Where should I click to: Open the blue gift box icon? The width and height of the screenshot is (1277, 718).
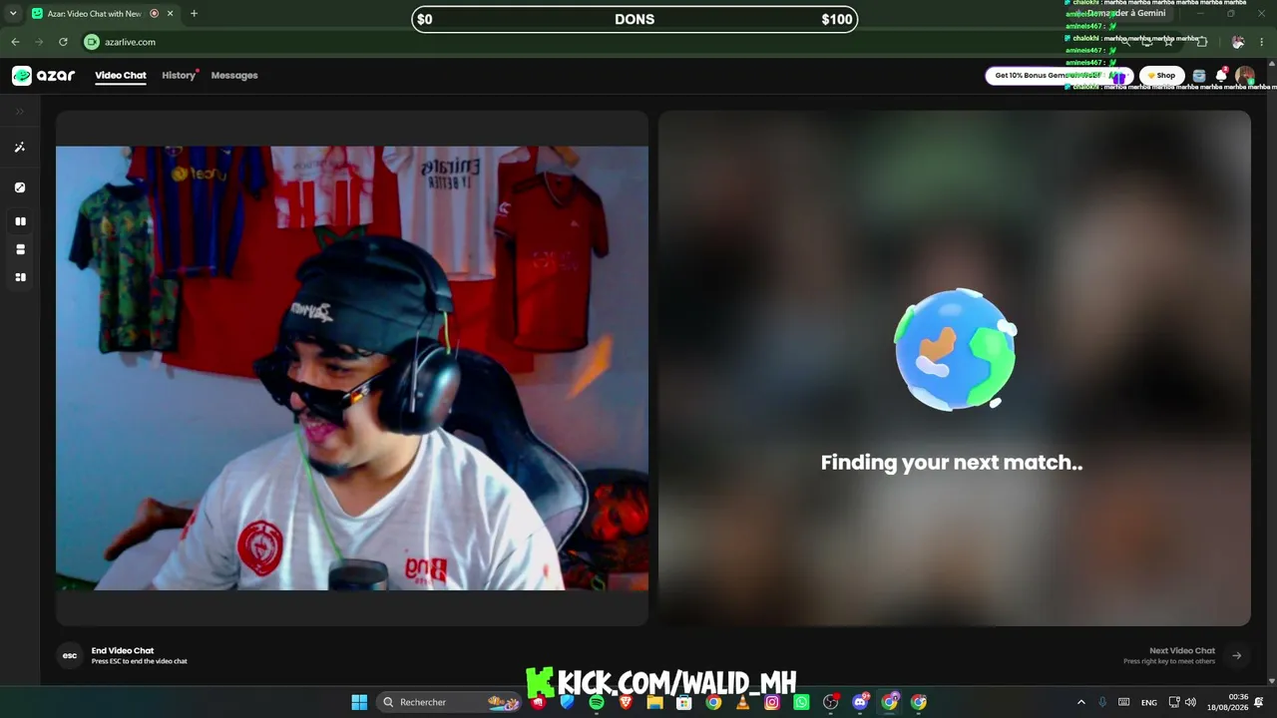[1199, 76]
